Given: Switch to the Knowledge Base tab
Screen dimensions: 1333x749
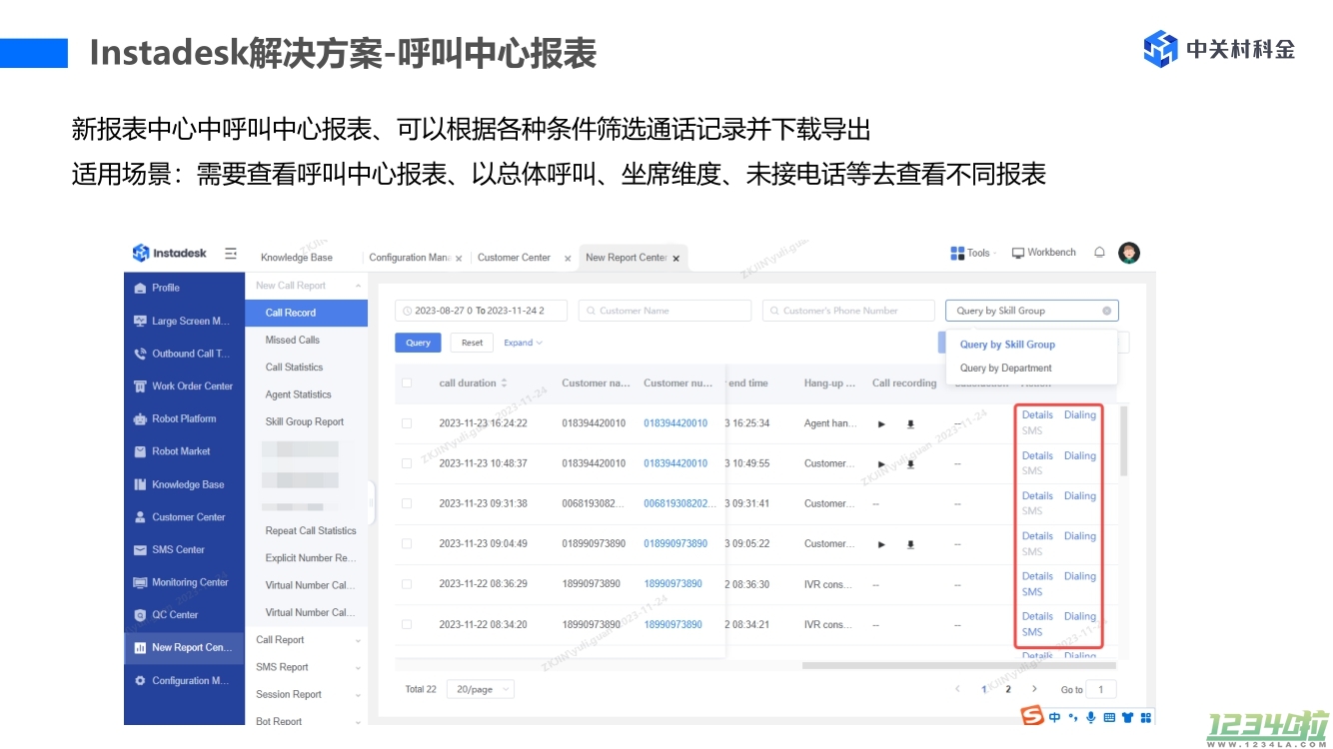Looking at the screenshot, I should pyautogui.click(x=297, y=258).
